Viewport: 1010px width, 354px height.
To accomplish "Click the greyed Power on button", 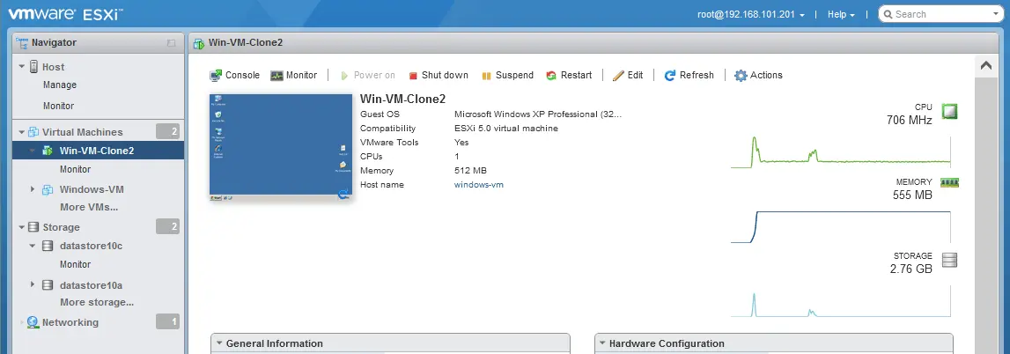I will (366, 76).
